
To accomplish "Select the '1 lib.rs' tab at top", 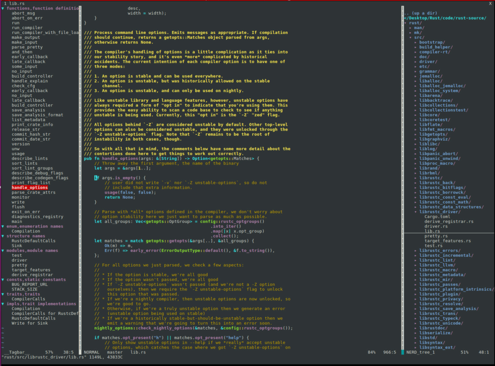I will tap(14, 4).
